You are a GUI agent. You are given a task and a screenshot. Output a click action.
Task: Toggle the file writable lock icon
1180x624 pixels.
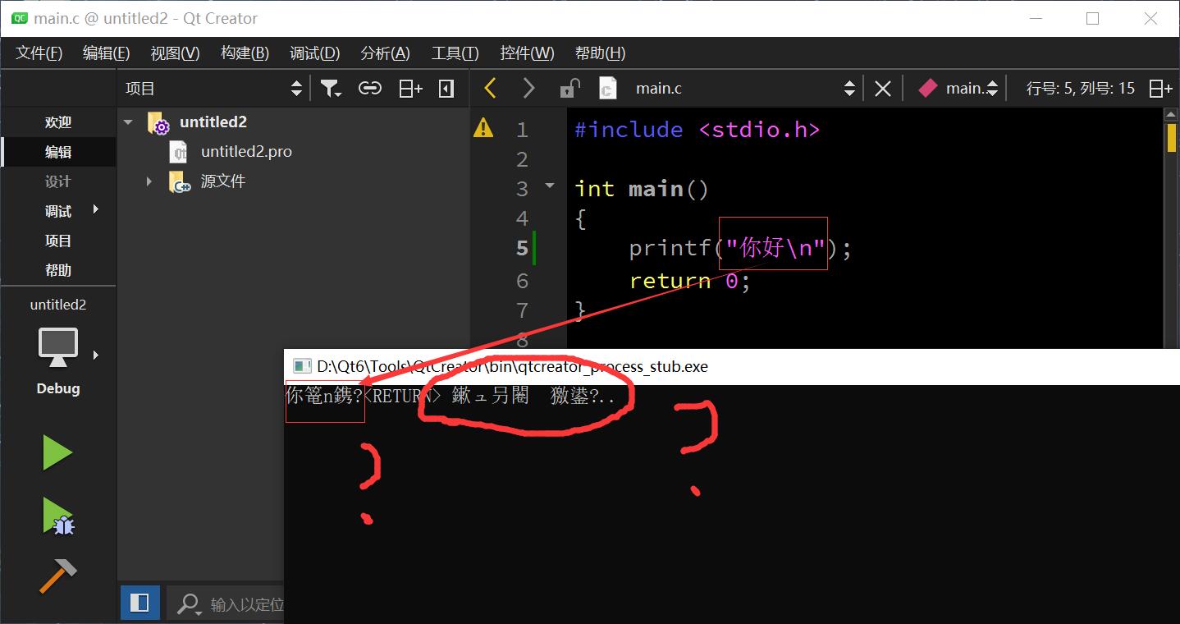[569, 88]
